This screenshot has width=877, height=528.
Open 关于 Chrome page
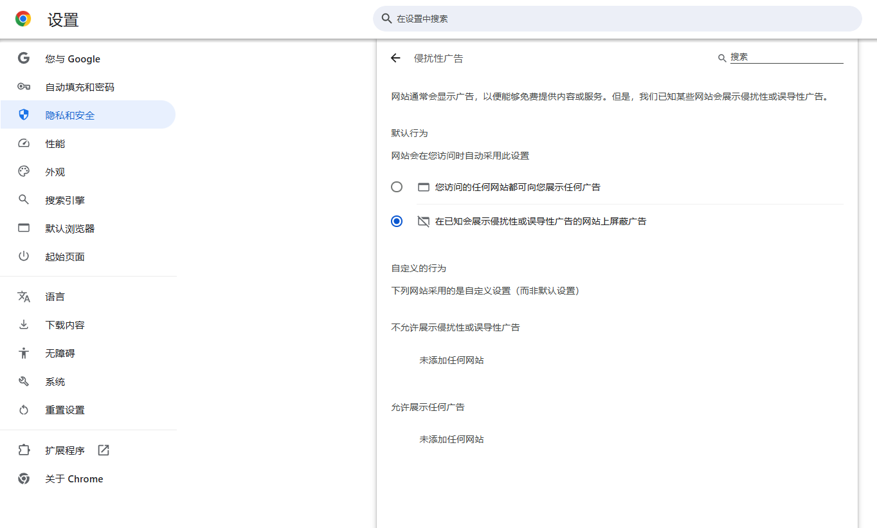(88, 478)
